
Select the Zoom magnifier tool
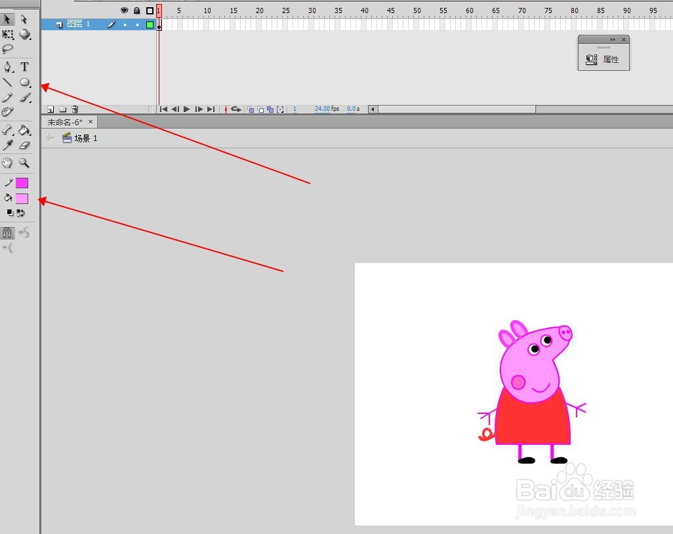[24, 163]
